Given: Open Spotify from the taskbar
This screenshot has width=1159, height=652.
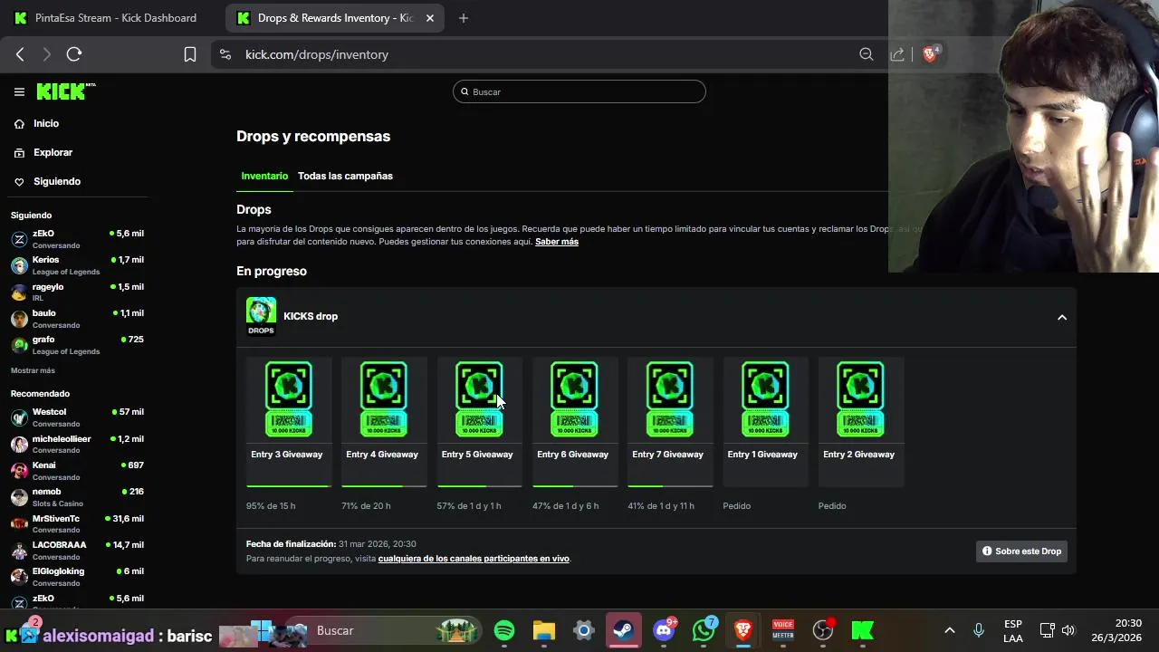Looking at the screenshot, I should [504, 630].
